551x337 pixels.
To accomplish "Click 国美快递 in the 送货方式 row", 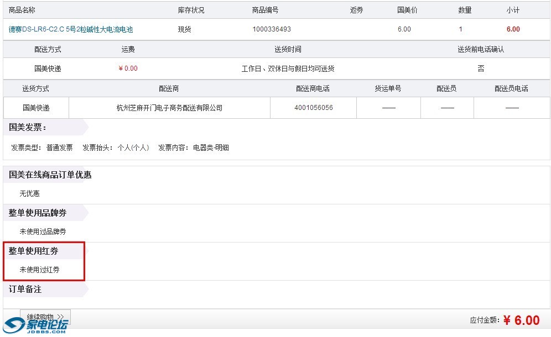I will (x=36, y=108).
